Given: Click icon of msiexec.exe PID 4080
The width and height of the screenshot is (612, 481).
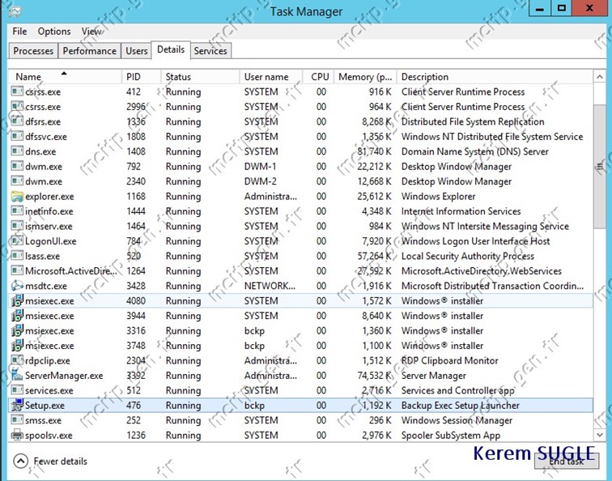Looking at the screenshot, I should tap(17, 300).
